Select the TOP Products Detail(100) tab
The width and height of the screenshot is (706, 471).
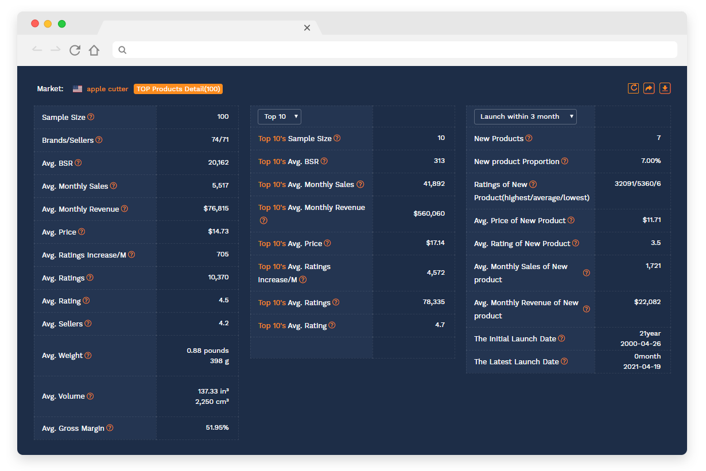pos(178,89)
